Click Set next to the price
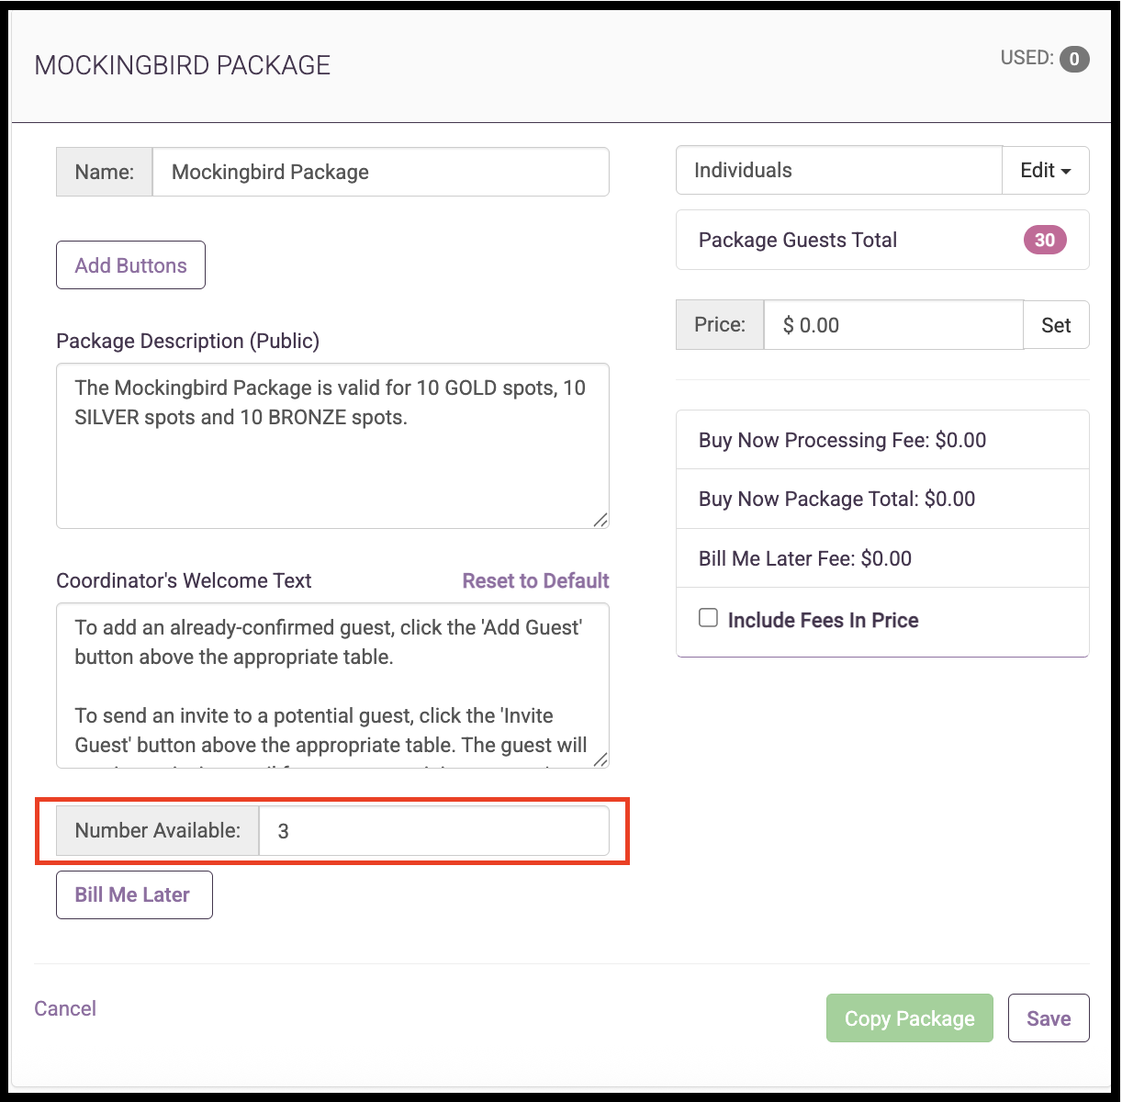Screen dimensions: 1122x1102 1056,325
